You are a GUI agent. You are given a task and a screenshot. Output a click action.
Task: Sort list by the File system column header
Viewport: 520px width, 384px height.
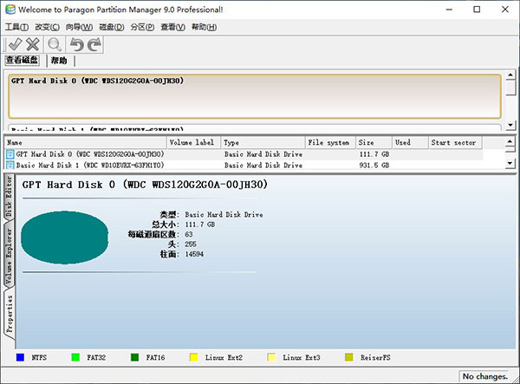[x=329, y=142]
